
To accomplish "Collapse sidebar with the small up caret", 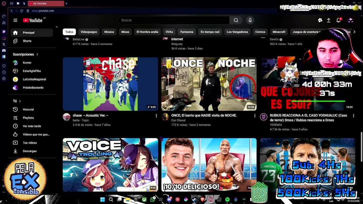I will [x=57, y=27].
